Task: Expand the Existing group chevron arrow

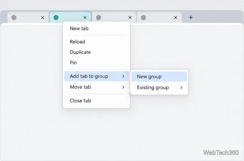Action: pos(181,88)
